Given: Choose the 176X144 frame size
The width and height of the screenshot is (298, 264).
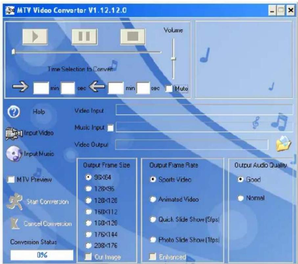Looking at the screenshot, I should point(88,234).
